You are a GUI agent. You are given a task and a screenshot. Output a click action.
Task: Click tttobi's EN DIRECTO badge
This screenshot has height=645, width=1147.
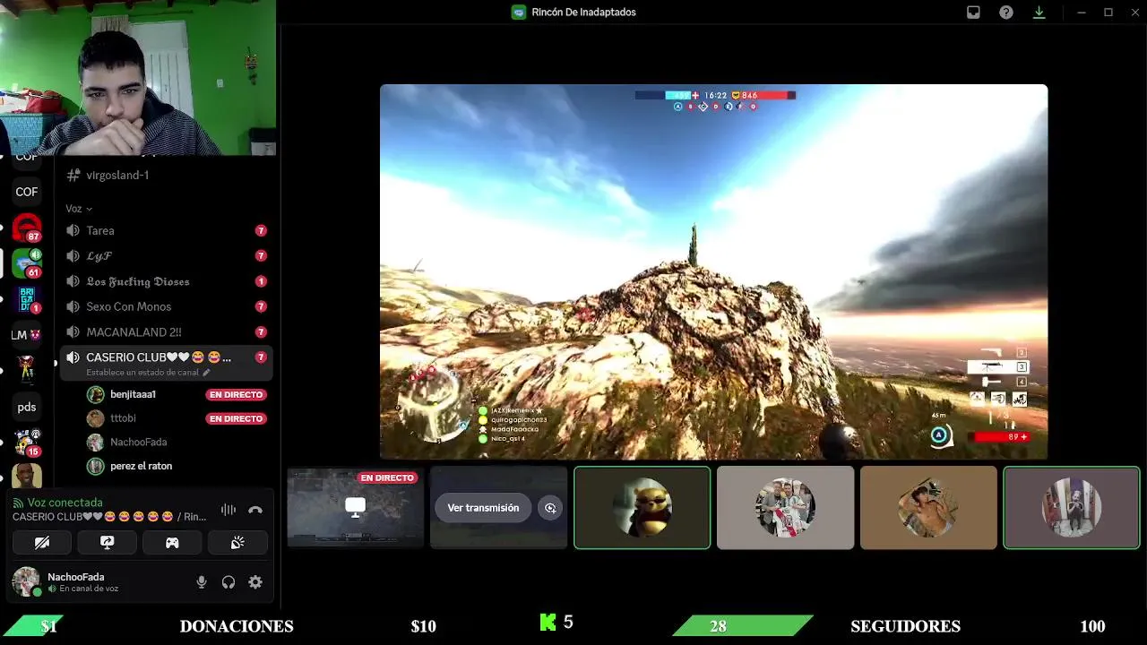click(x=236, y=418)
